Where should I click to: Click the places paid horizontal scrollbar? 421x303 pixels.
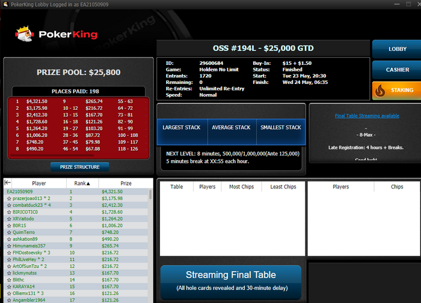click(52, 155)
